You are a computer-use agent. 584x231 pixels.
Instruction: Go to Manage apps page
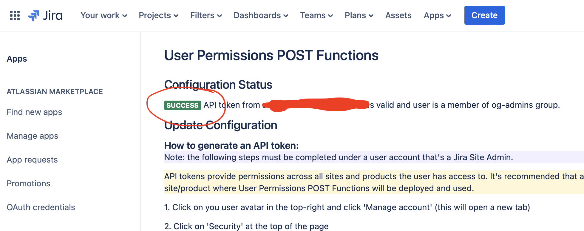pyautogui.click(x=33, y=136)
